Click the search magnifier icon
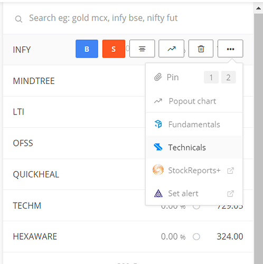The width and height of the screenshot is (263, 264). (18, 19)
